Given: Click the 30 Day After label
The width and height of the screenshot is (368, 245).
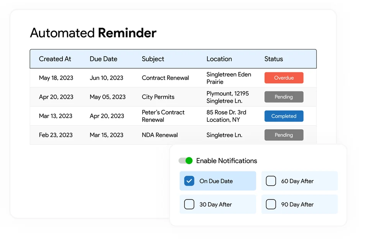Looking at the screenshot, I should [x=215, y=204].
